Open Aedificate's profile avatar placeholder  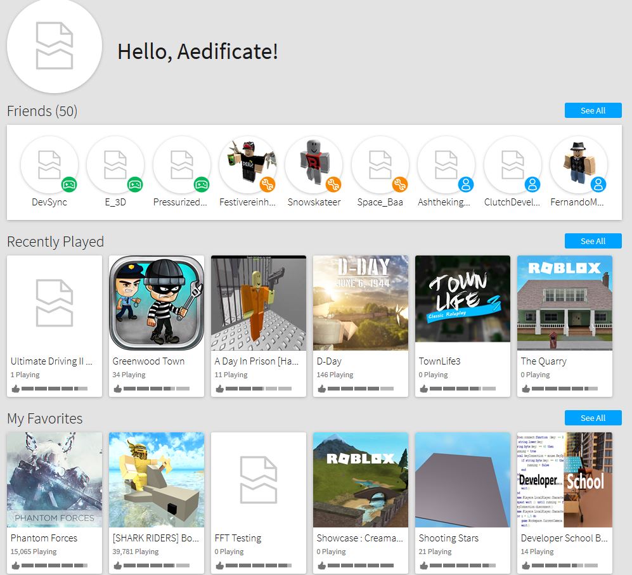click(55, 46)
